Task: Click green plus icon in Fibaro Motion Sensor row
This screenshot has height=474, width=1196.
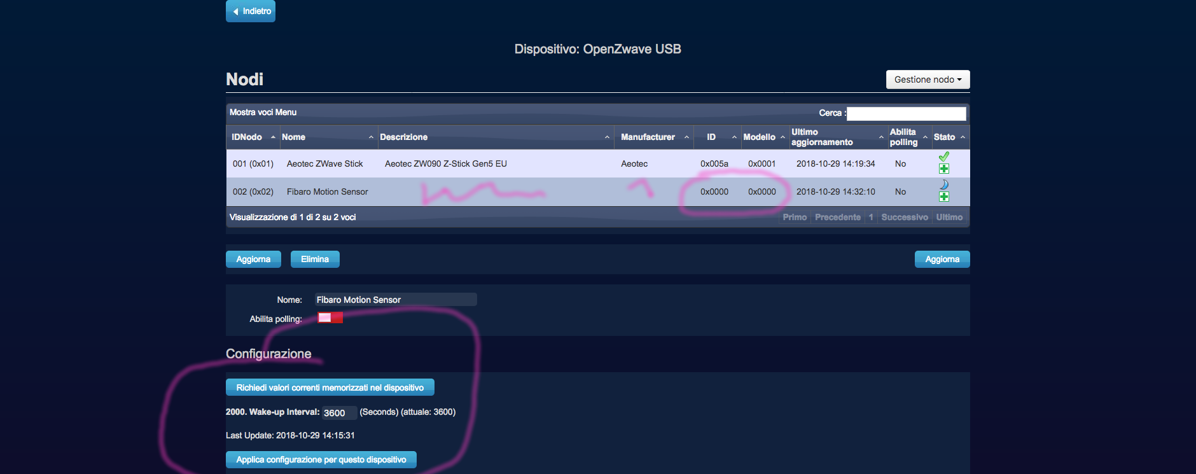Action: pyautogui.click(x=943, y=197)
